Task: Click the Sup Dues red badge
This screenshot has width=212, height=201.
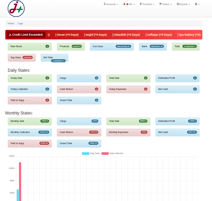Action: pyautogui.click(x=28, y=58)
